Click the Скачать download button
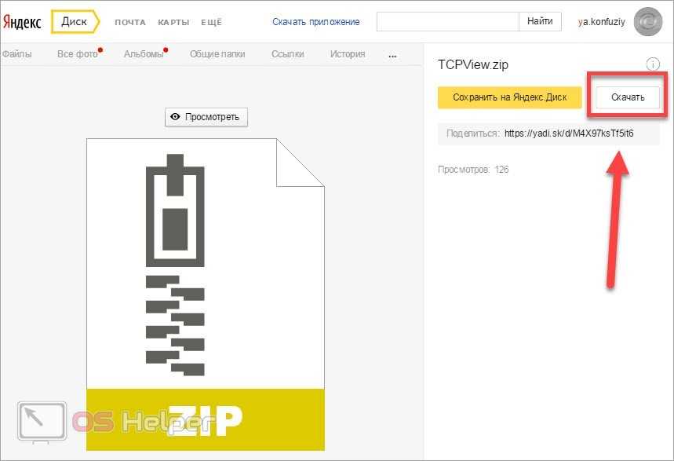Image resolution: width=674 pixels, height=461 pixels. (628, 97)
